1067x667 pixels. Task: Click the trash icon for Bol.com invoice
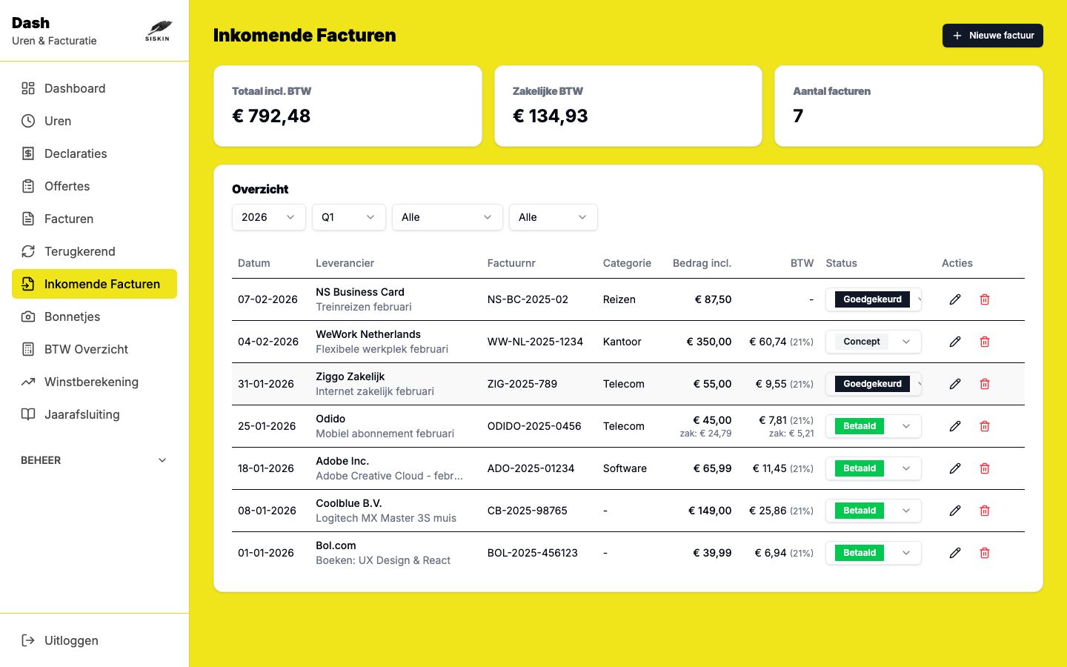coord(985,553)
